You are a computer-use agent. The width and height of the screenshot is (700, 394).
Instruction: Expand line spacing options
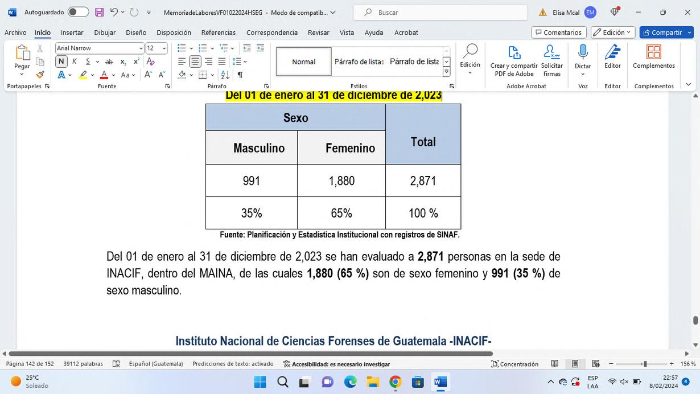tap(244, 61)
